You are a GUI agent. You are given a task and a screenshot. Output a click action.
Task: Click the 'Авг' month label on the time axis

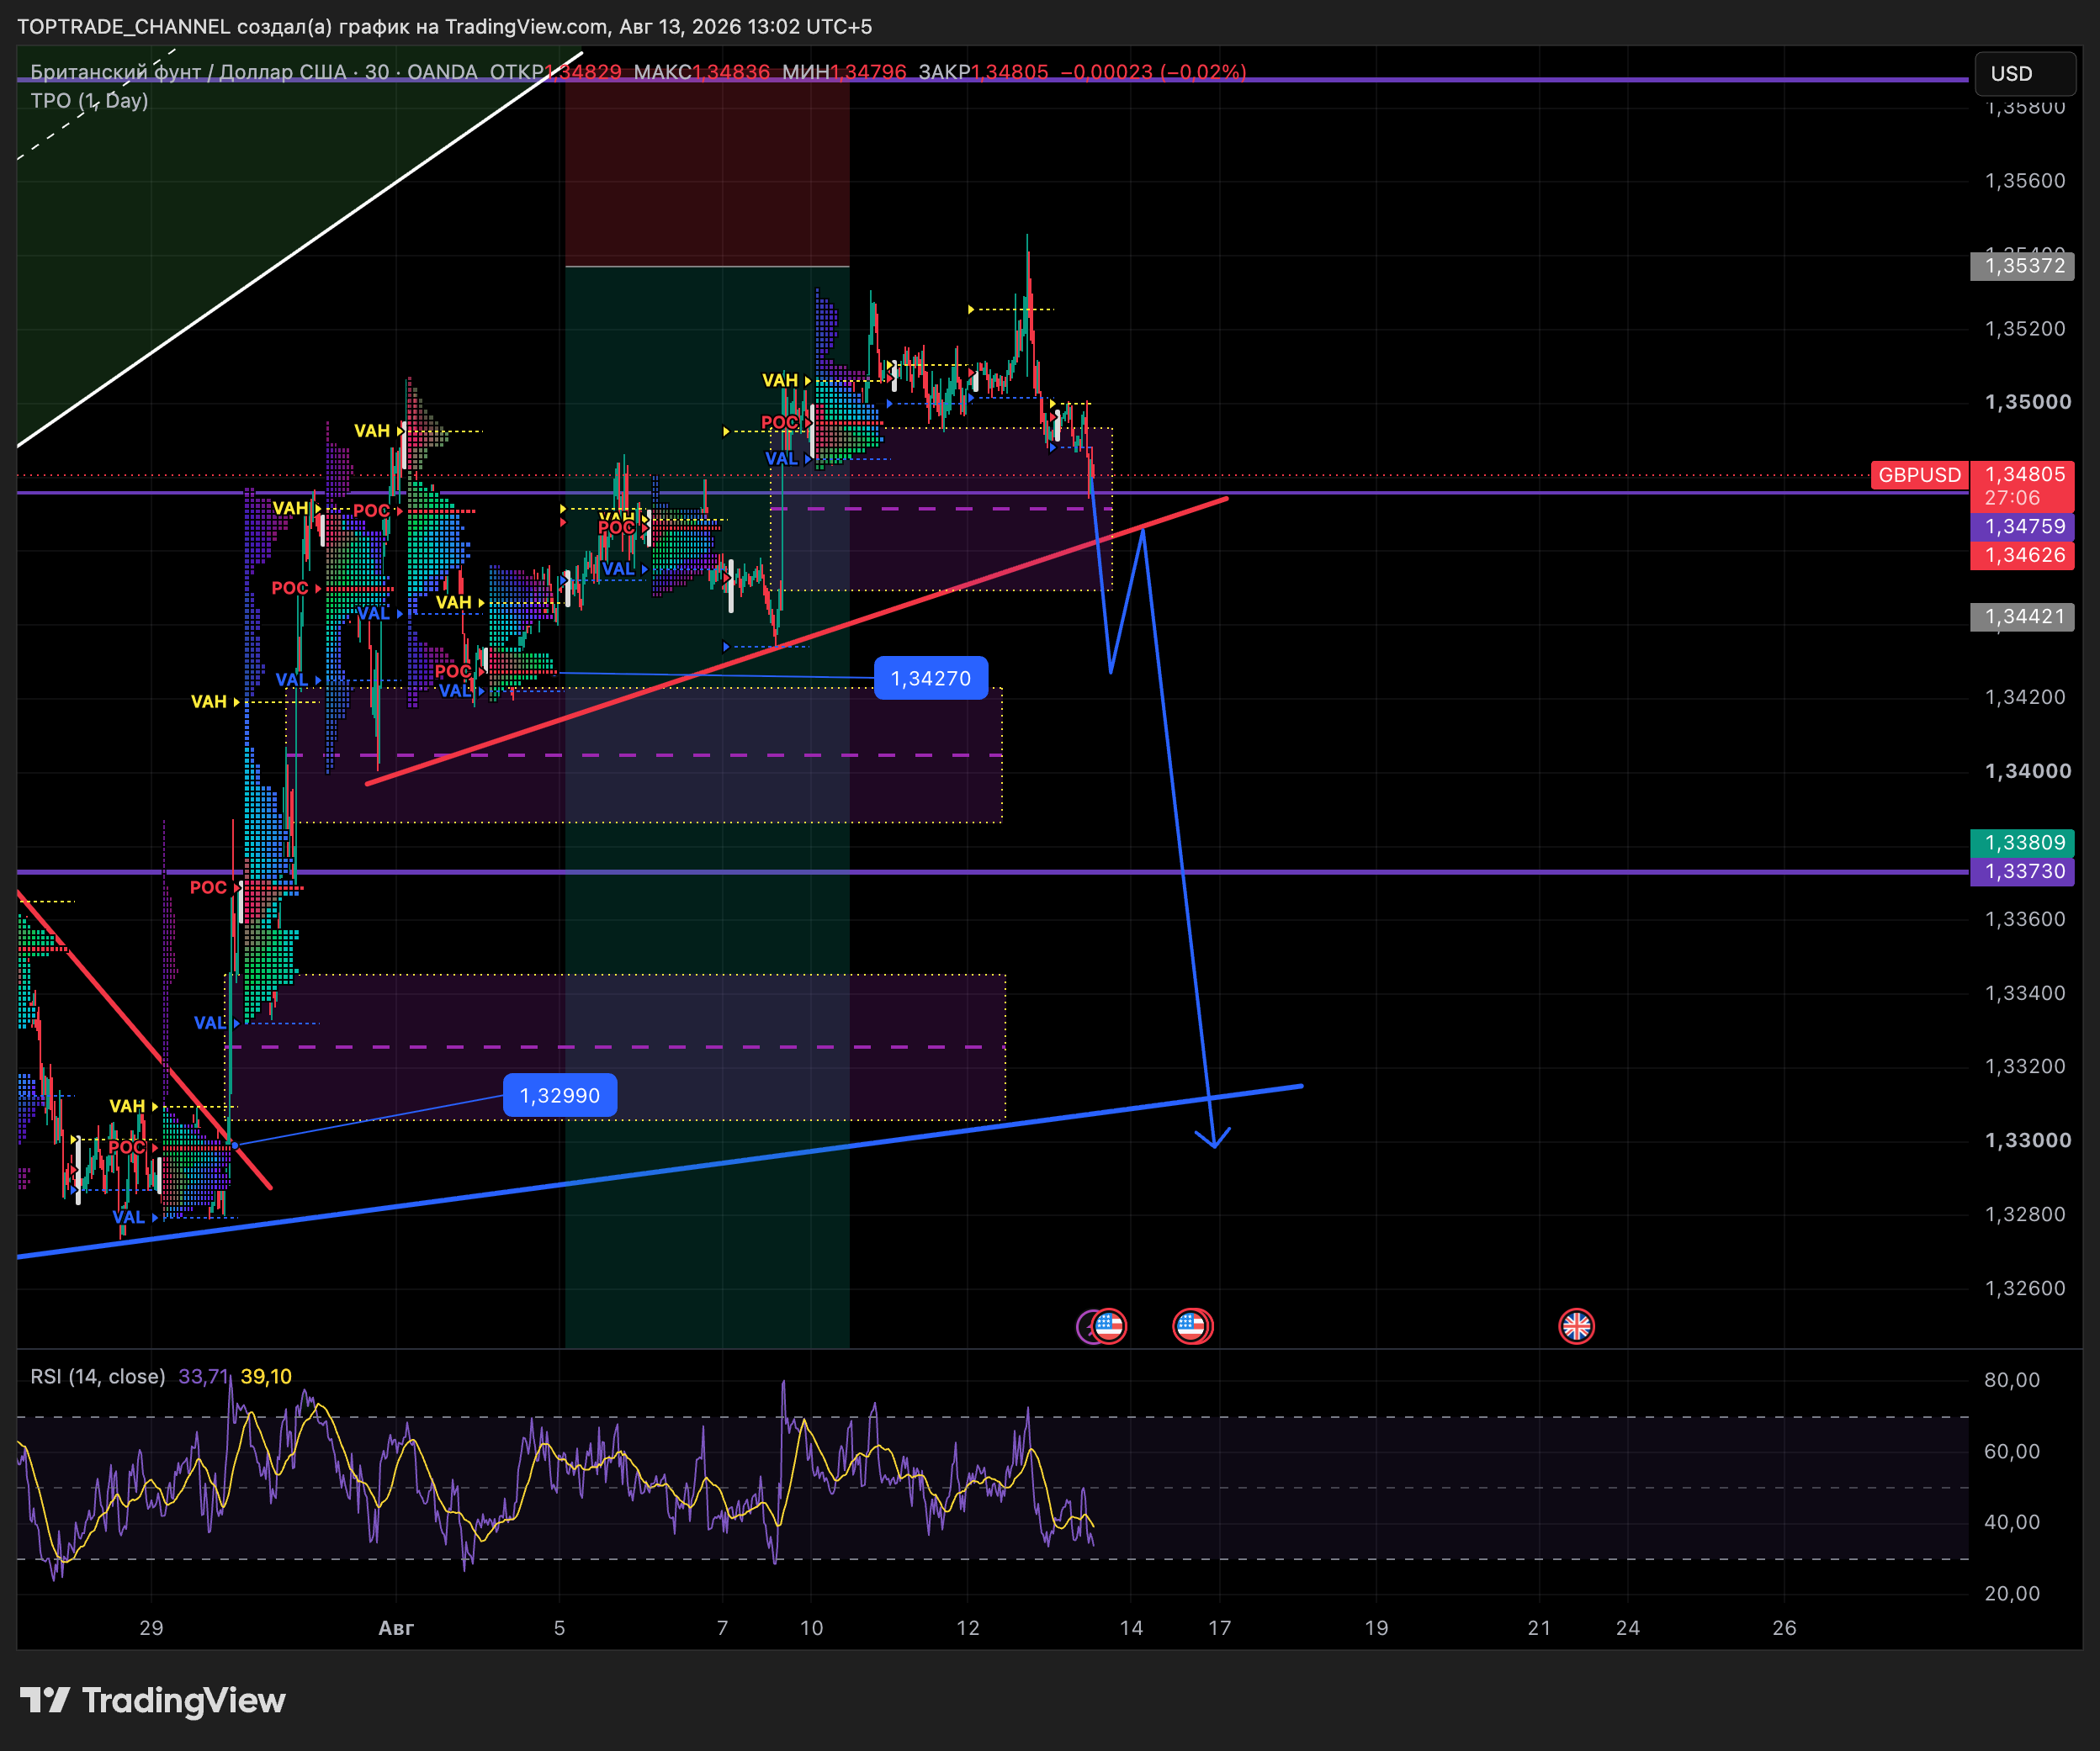396,1628
